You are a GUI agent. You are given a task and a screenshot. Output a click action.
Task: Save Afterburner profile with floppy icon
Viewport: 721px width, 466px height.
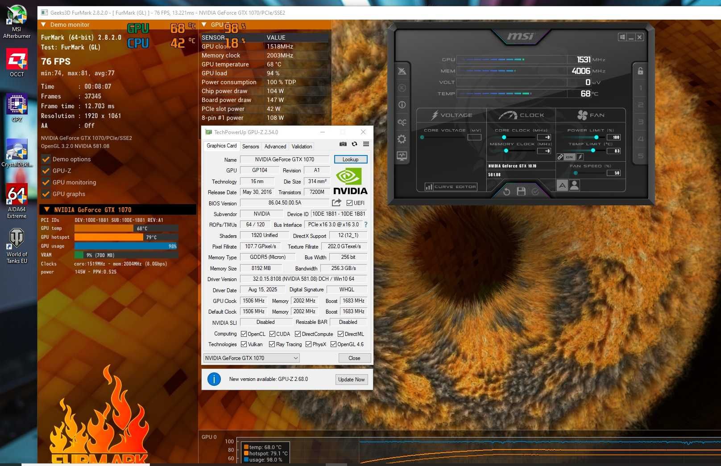(x=521, y=192)
